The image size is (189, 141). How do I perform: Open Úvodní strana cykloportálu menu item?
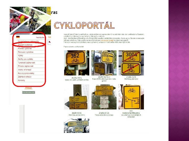(x=31, y=41)
